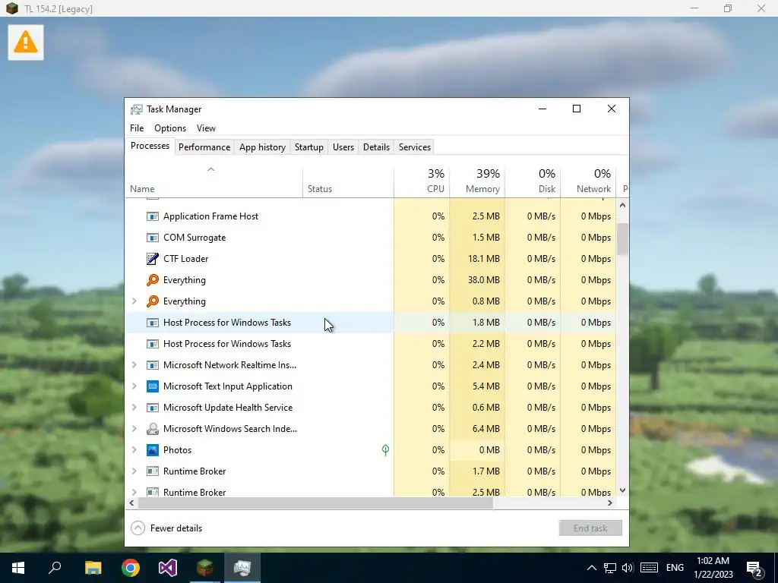Click the Photos app icon

[152, 450]
